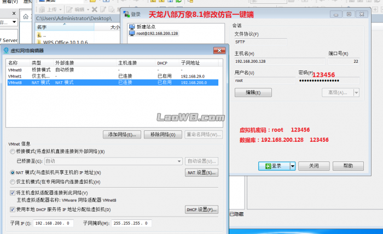
Task: Open the upload button's dropdown arrow
Action: pyautogui.click(x=60, y=10)
